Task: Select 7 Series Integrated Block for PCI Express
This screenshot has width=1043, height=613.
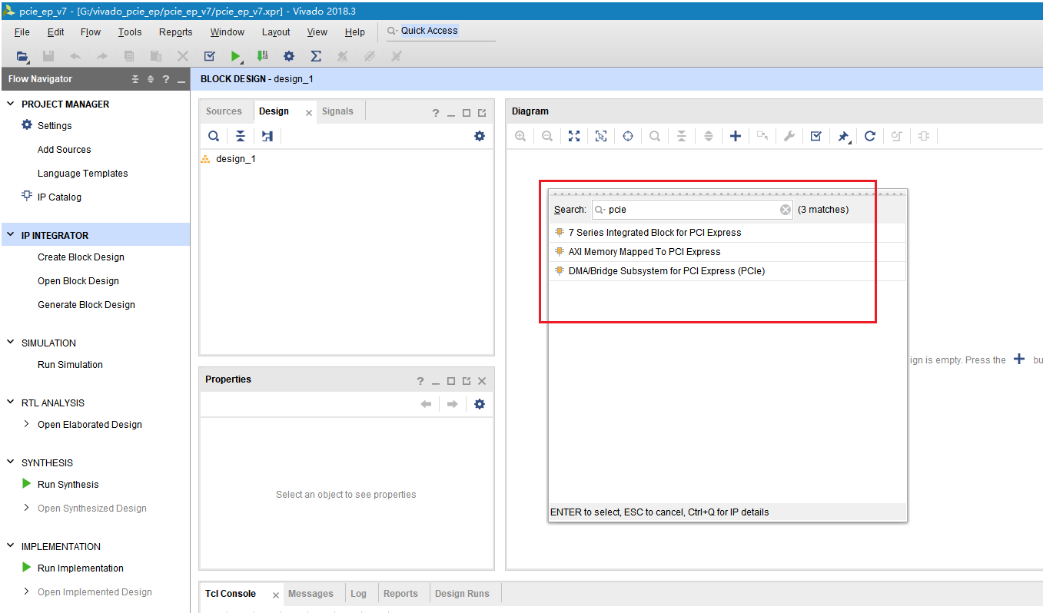Action: tap(727, 233)
